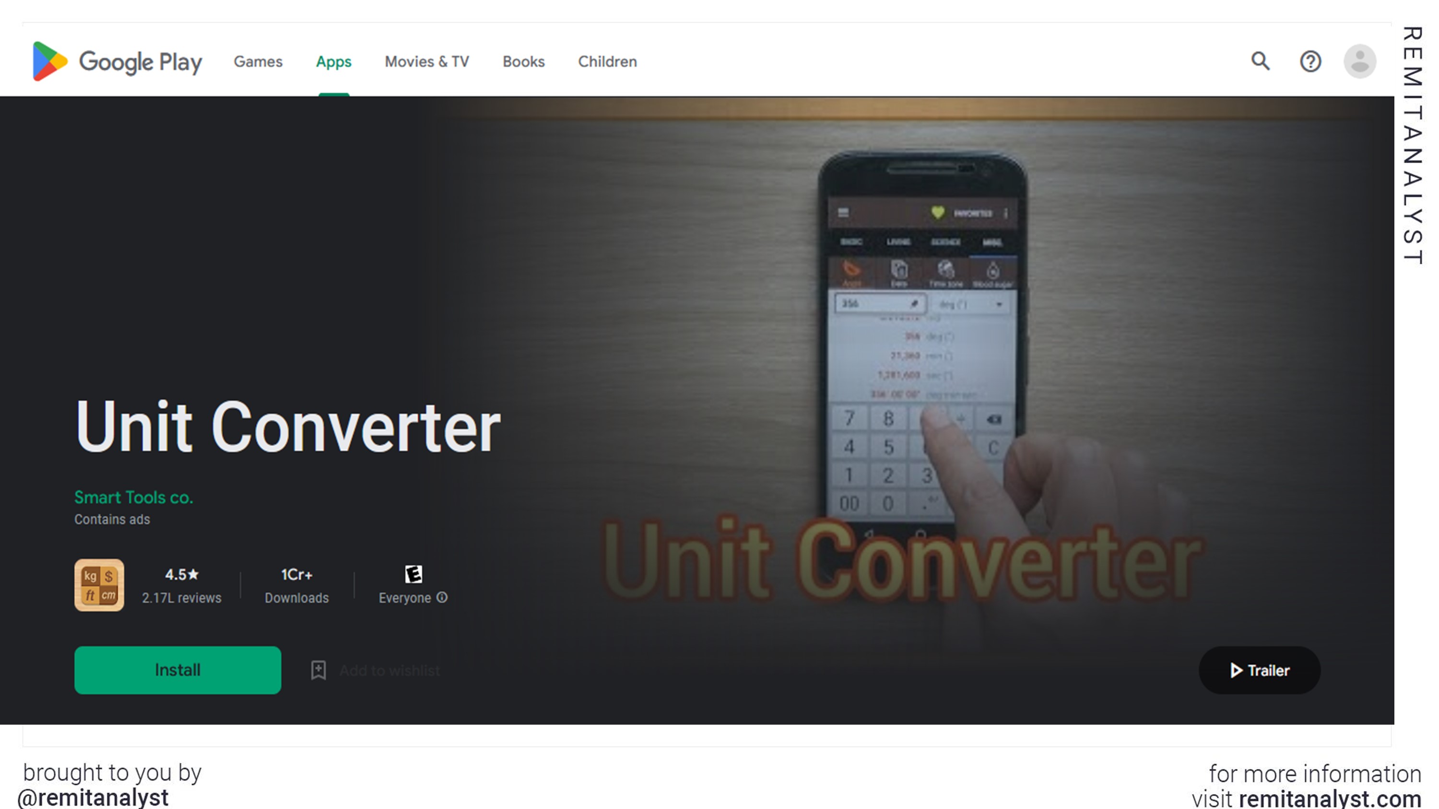Click the Add to wishlist bookmark icon
Viewport: 1439px width, 809px height.
tap(318, 670)
